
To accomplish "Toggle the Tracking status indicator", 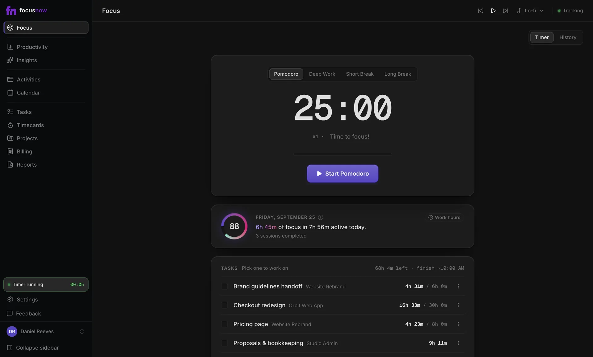I will pyautogui.click(x=570, y=10).
